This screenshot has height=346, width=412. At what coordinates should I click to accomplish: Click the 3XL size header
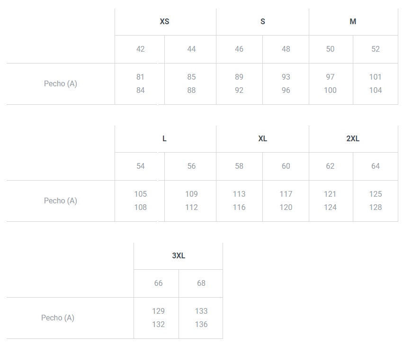179,255
